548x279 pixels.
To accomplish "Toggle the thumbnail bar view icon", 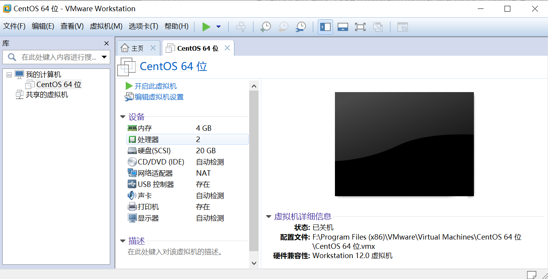I will pyautogui.click(x=343, y=27).
